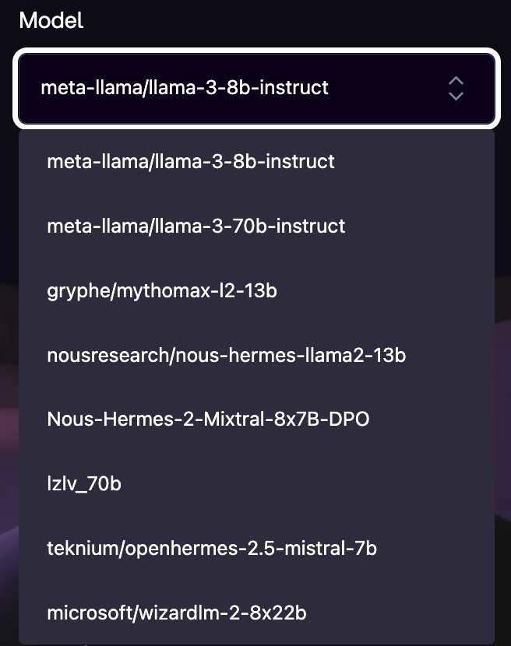Viewport: 511px width, 646px height.
Task: Pick teknium/openhermes-2.5-mistral-7b option
Action: coord(212,549)
